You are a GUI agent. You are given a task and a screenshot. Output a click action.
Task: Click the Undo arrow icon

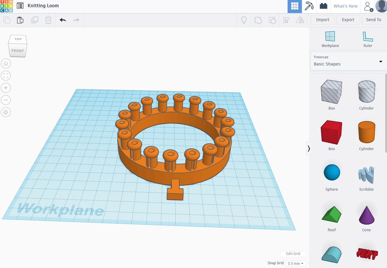coord(63,20)
